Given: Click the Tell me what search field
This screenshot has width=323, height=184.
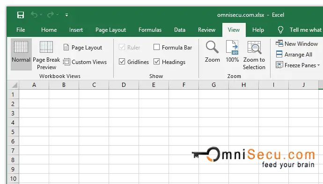Looking at the screenshot, I should pyautogui.click(x=306, y=30).
